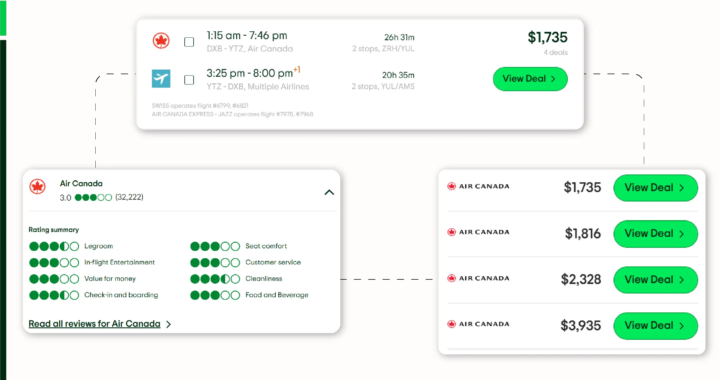The width and height of the screenshot is (720, 380).
Task: Check the box for the 3:25 pm YTZ - DXB flight
Action: (x=189, y=80)
